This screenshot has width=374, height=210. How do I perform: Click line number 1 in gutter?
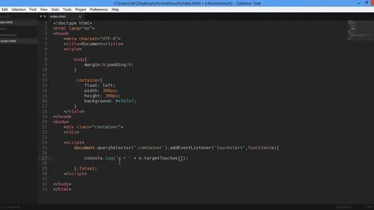[46, 23]
